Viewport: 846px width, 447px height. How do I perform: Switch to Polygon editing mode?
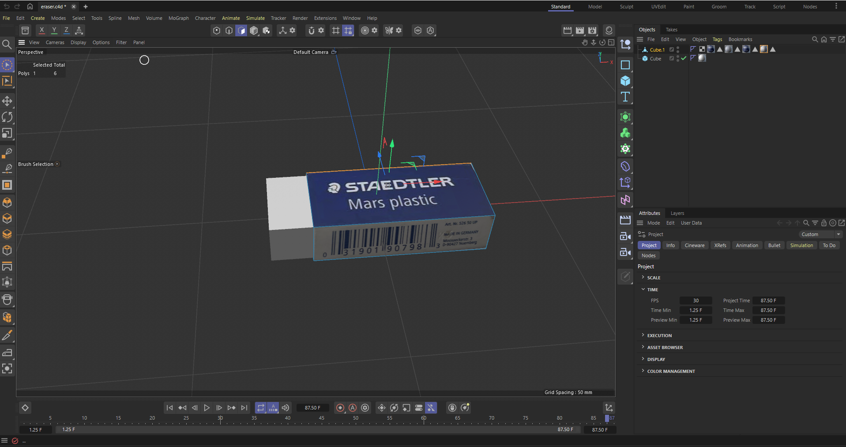8,234
